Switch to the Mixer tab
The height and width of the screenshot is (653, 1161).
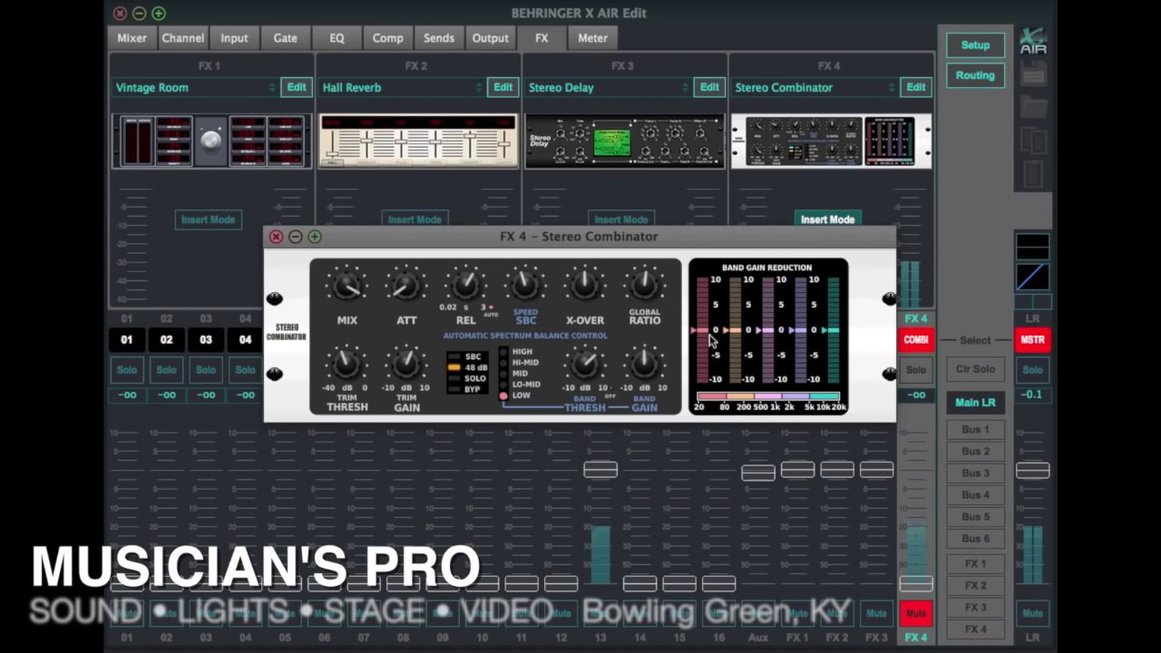coord(132,38)
